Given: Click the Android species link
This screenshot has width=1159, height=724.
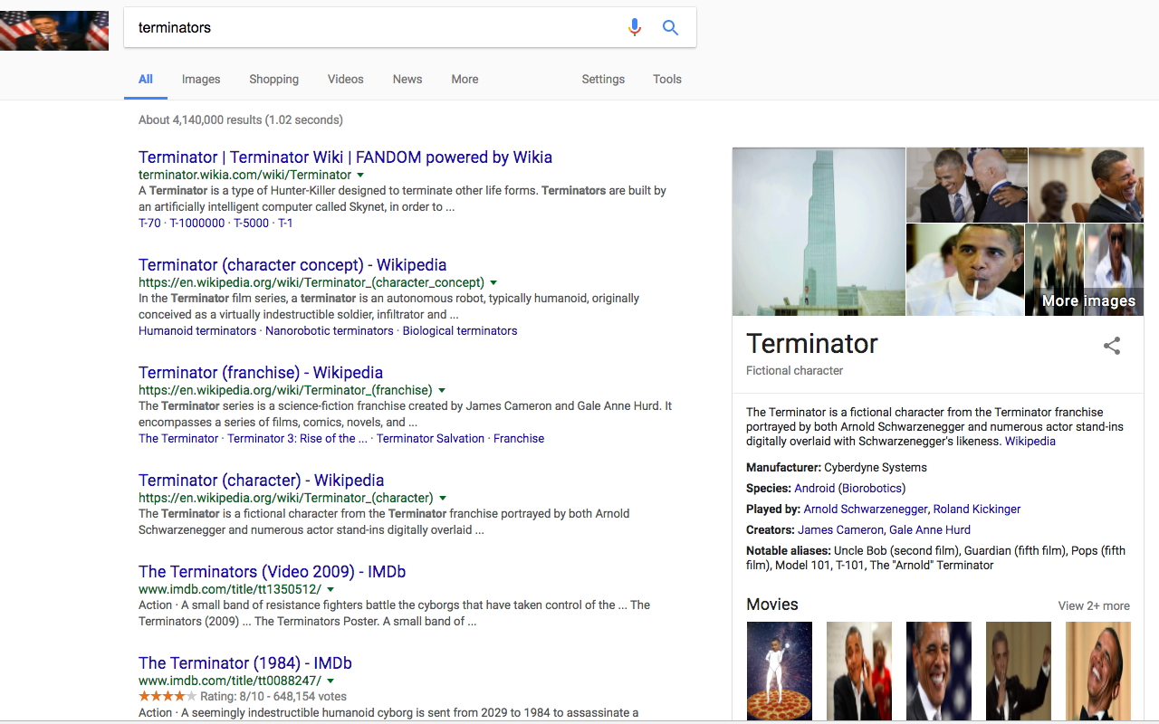Looking at the screenshot, I should [x=814, y=489].
